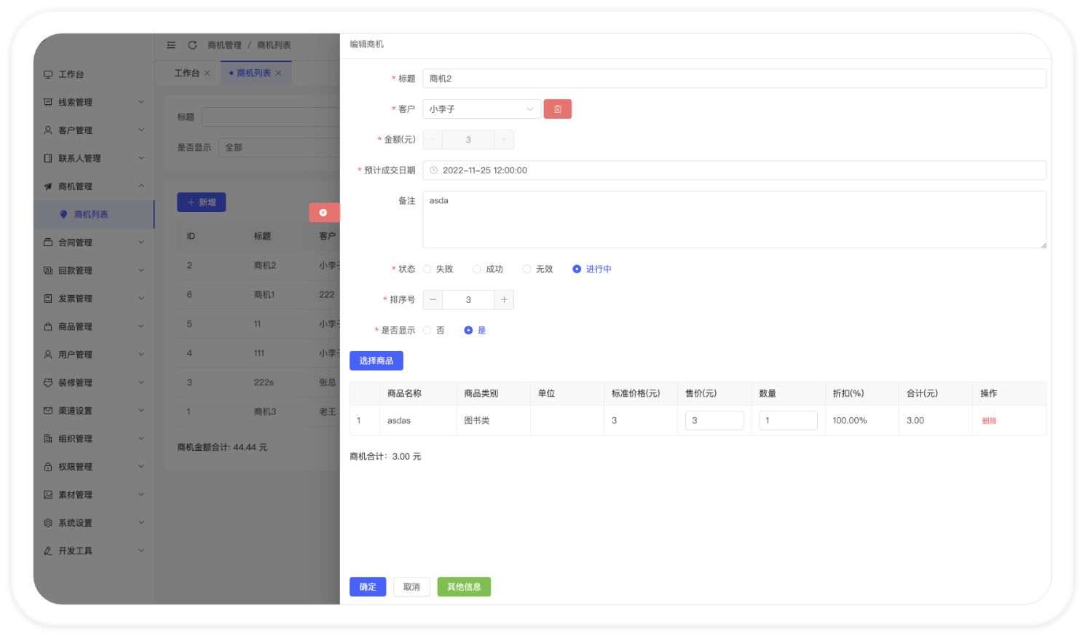Click the 排序号 number input
This screenshot has height=638, width=1085.
[468, 300]
